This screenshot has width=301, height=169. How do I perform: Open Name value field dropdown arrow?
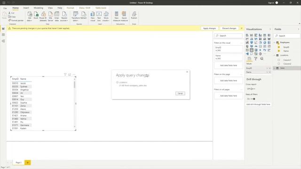267,72
